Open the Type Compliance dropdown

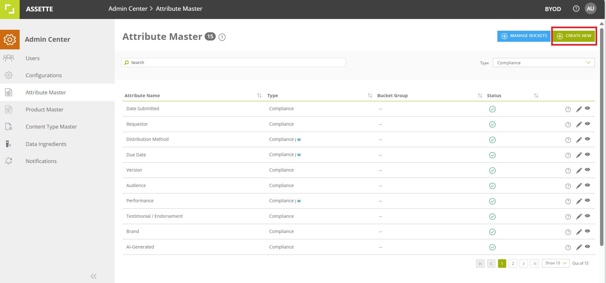coord(544,63)
